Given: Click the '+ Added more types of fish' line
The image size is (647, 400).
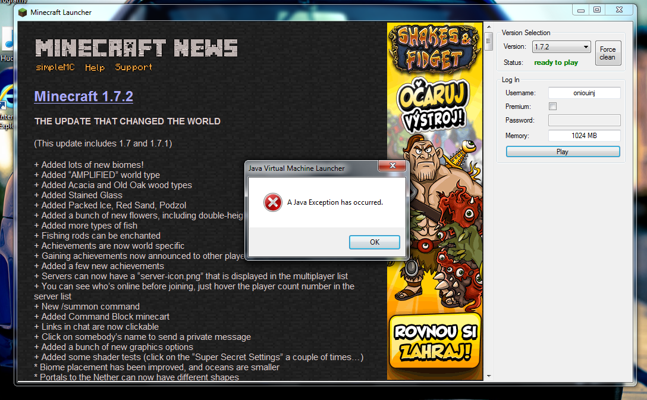Looking at the screenshot, I should 86,226.
